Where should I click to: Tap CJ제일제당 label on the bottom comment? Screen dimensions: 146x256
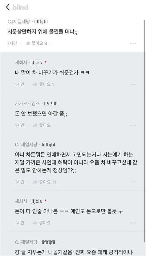(26, 242)
